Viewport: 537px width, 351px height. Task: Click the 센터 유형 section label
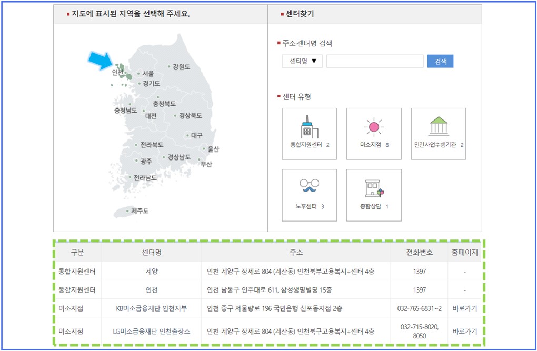(x=296, y=97)
